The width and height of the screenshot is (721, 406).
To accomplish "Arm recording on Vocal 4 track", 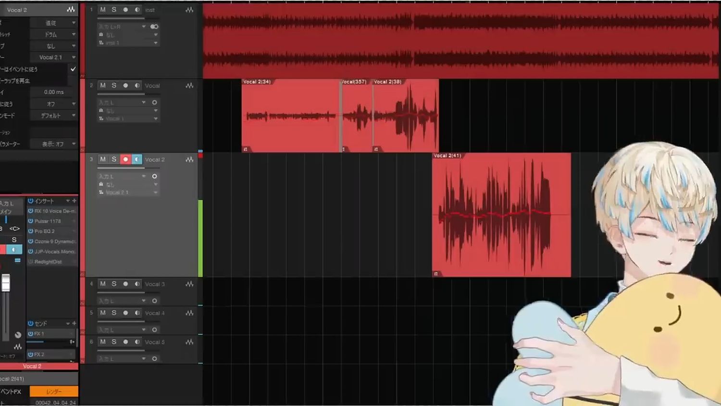I will click(125, 313).
